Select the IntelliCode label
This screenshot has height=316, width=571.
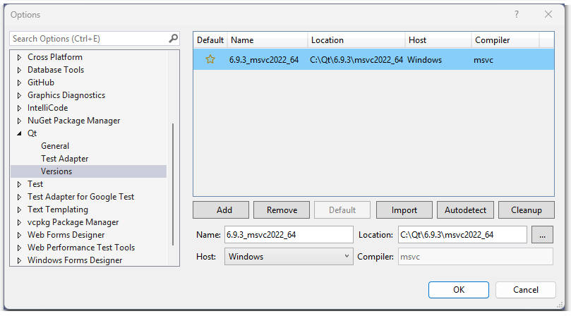[48, 108]
